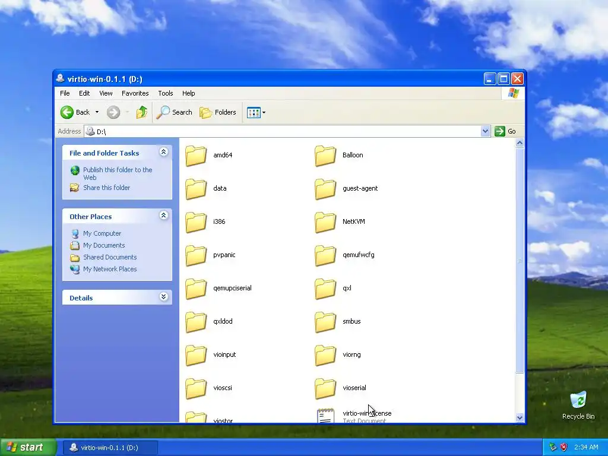The image size is (608, 456).
Task: Expand the Details panel
Action: point(164,297)
